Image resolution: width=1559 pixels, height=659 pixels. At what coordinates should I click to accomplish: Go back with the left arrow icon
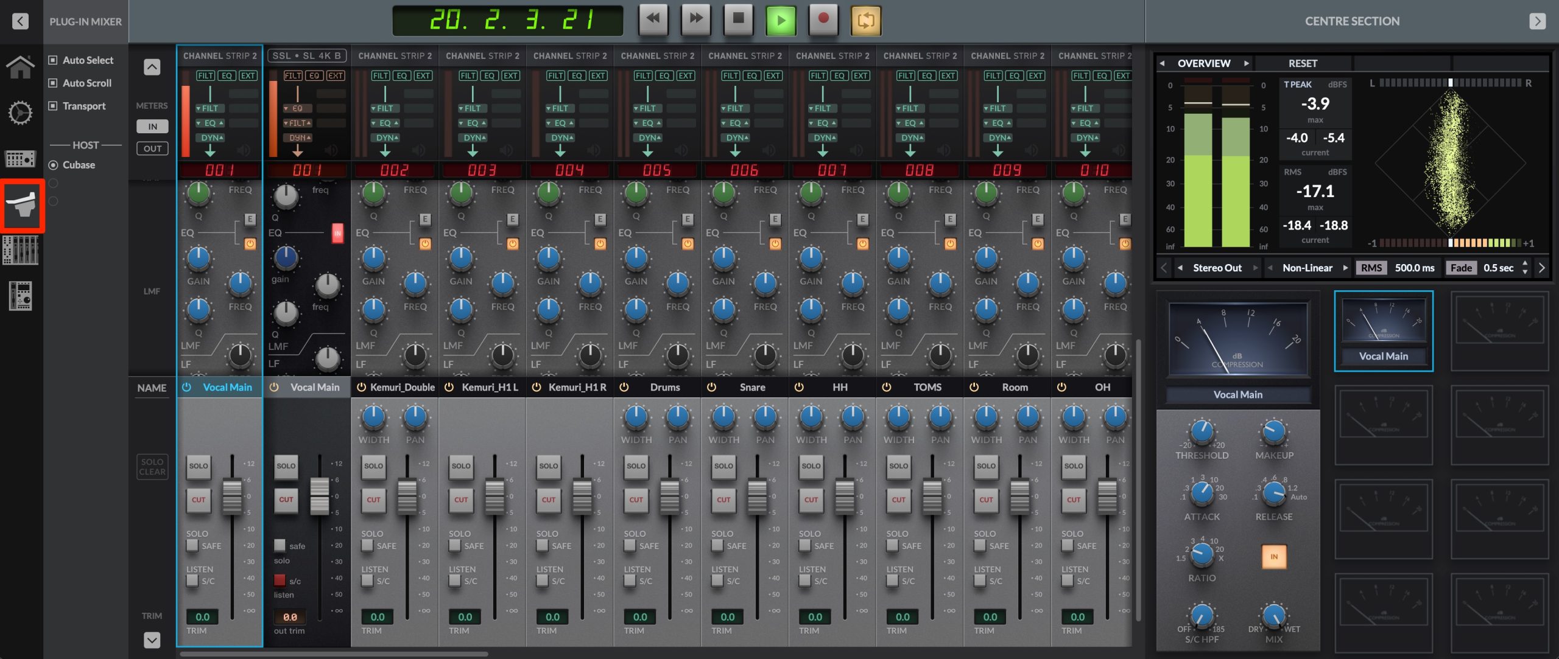pos(20,21)
